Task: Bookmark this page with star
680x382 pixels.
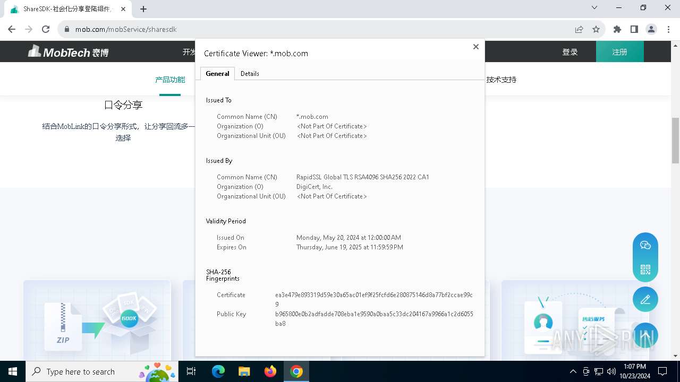Action: (x=596, y=29)
